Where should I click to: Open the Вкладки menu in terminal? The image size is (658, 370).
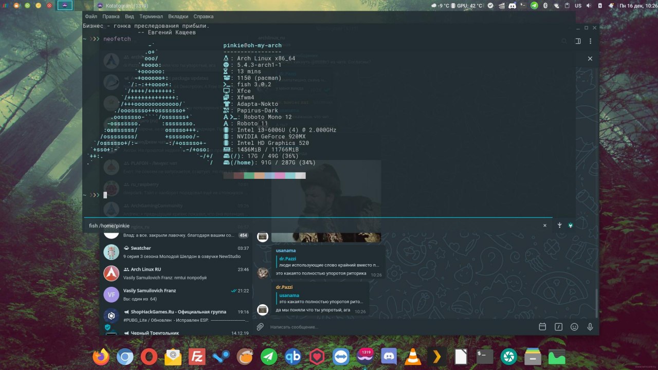(178, 16)
